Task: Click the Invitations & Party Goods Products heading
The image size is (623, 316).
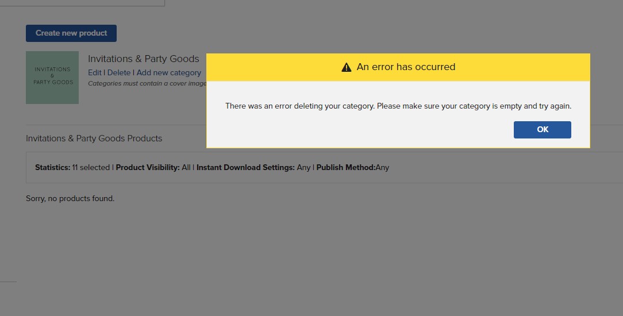Action: point(94,138)
